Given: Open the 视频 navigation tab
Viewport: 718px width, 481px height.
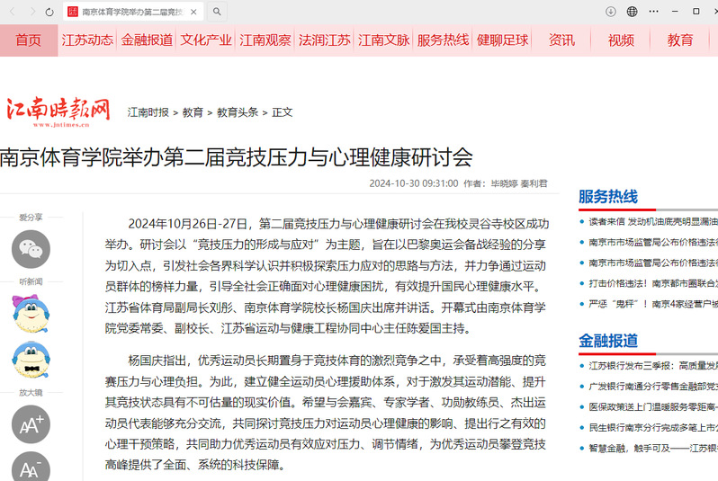Looking at the screenshot, I should click(x=621, y=40).
